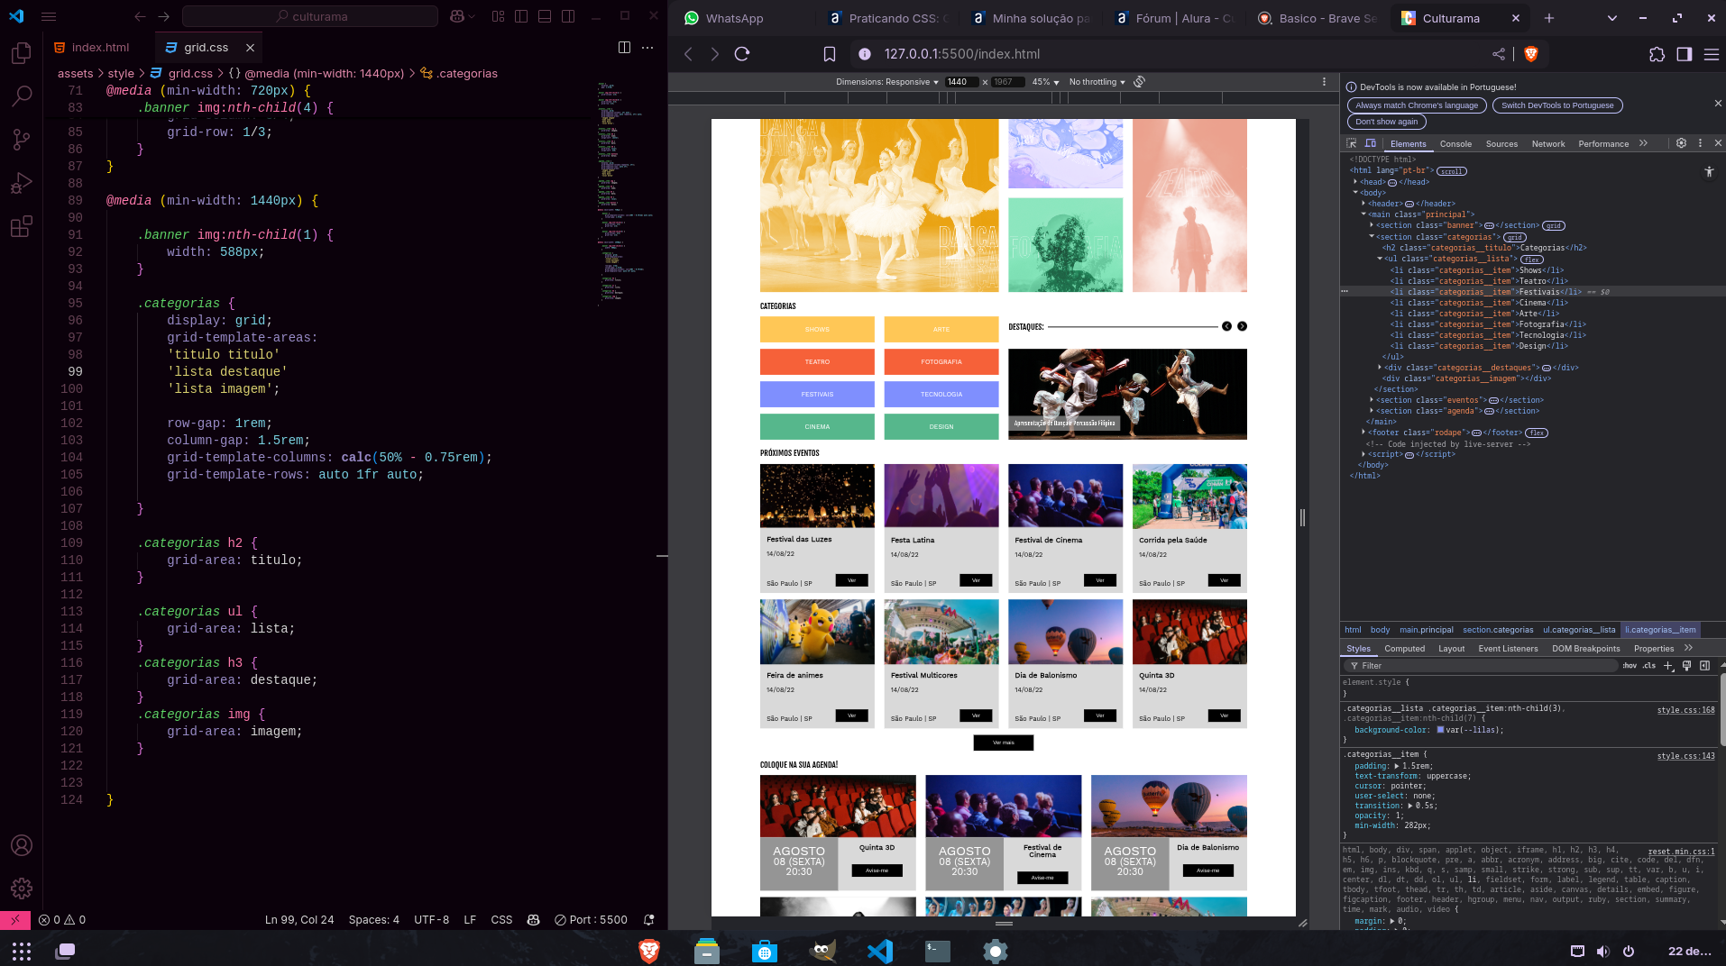Collapse the ul categorias__lista node

tap(1380, 259)
